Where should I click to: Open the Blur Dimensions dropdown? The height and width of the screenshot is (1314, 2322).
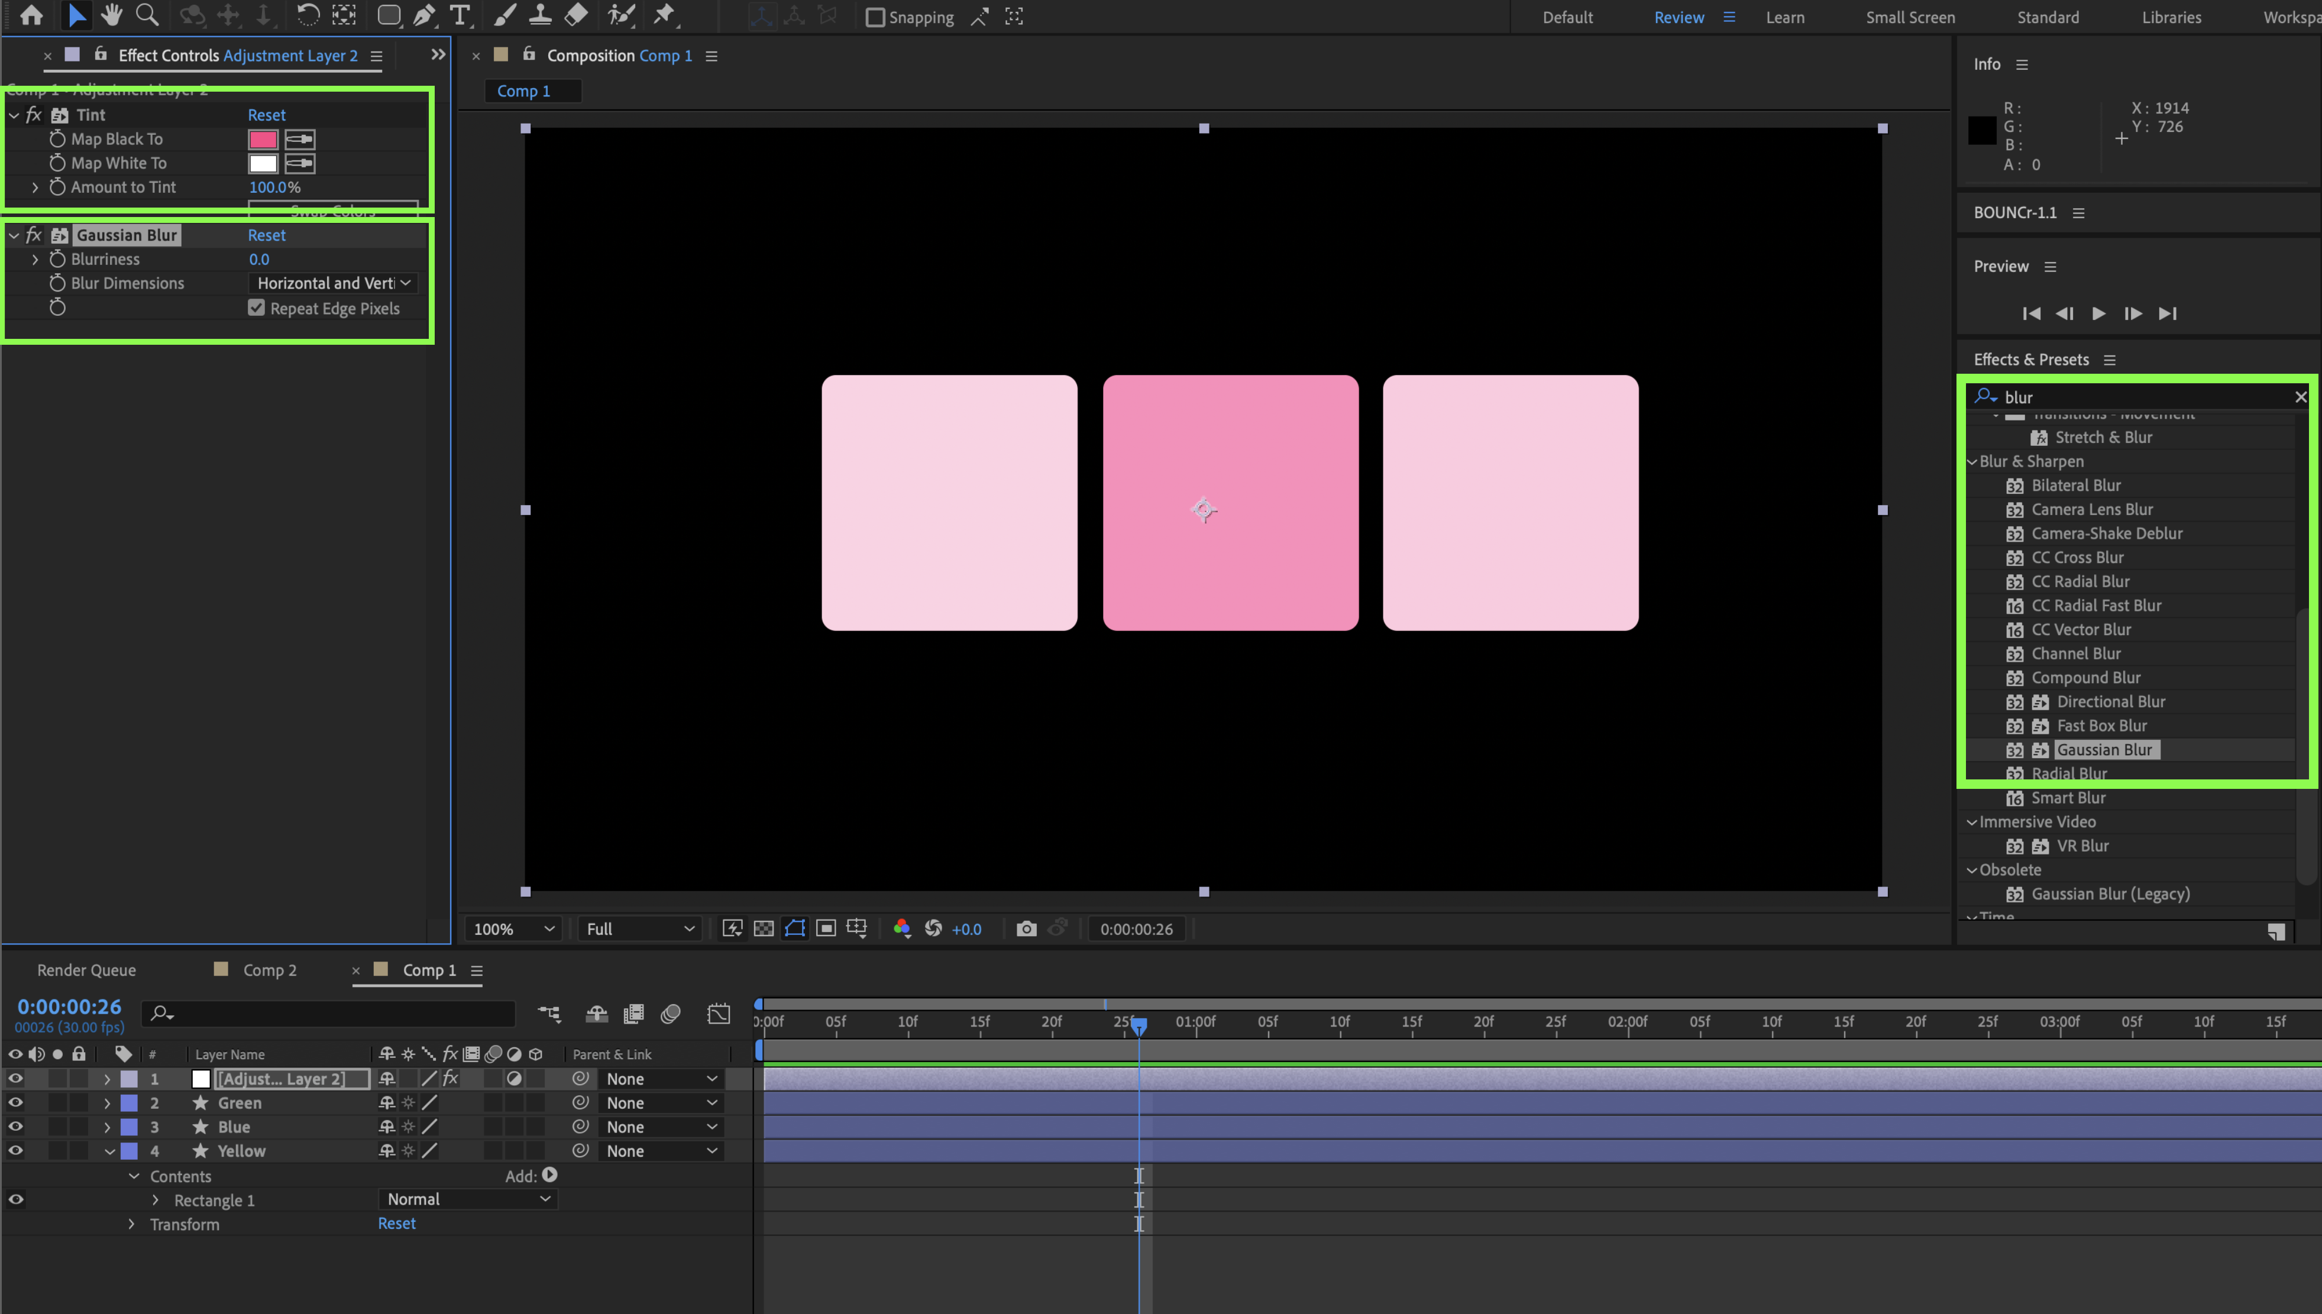(x=332, y=283)
